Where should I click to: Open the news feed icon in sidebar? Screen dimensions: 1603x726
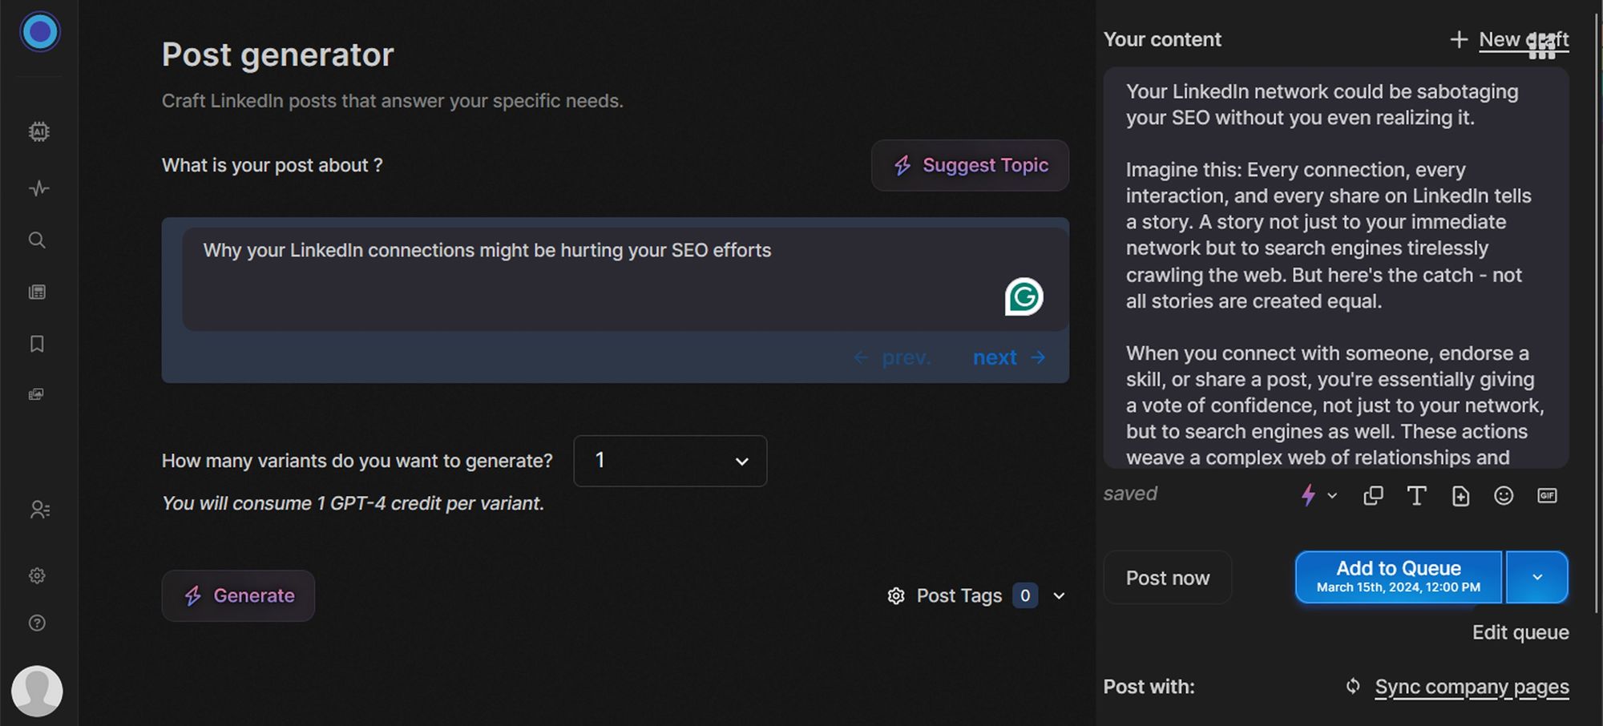[x=37, y=292]
